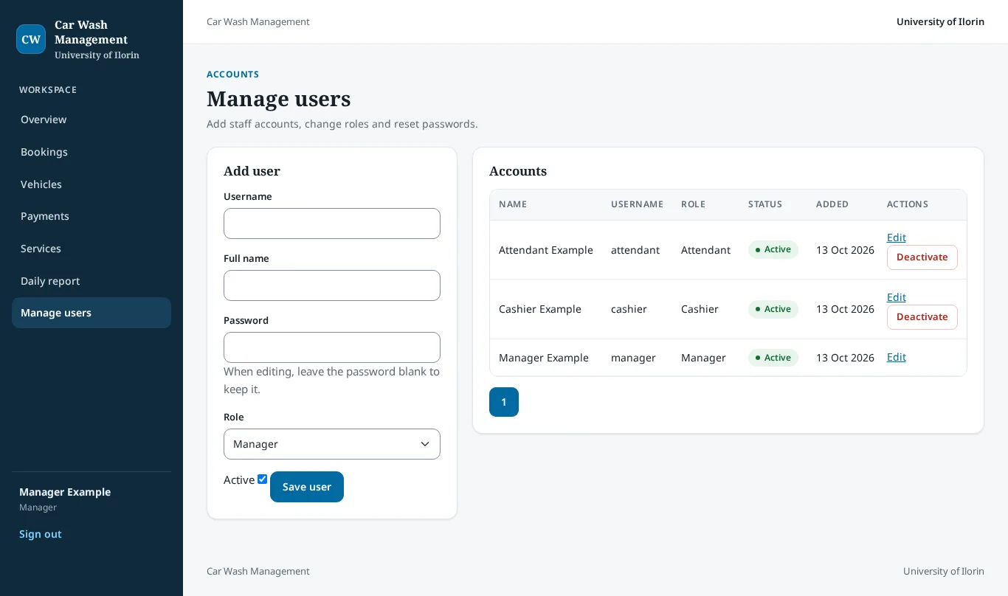Viewport: 1008px width, 596px height.
Task: Click 'University of Ilorin' in the top bar
Action: pyautogui.click(x=940, y=22)
